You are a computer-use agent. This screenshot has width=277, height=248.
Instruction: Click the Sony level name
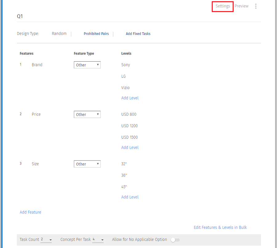point(126,65)
